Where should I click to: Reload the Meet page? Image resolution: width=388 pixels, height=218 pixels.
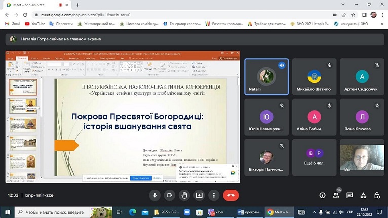[x=25, y=15]
